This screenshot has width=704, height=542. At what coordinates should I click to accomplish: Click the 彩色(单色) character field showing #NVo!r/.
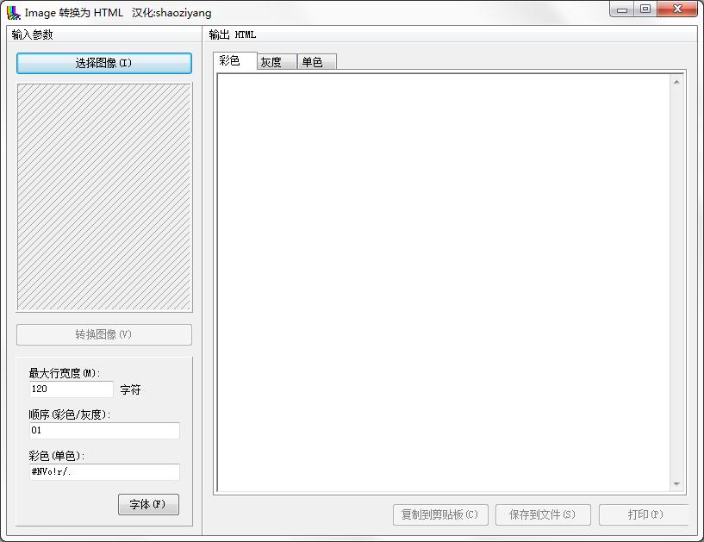pyautogui.click(x=103, y=472)
